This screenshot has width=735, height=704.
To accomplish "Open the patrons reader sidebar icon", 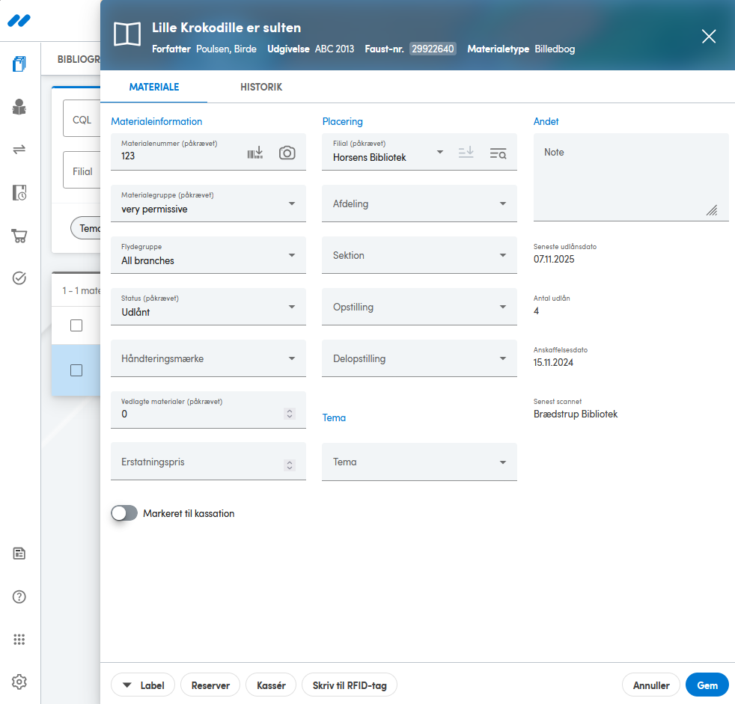I will (x=19, y=107).
